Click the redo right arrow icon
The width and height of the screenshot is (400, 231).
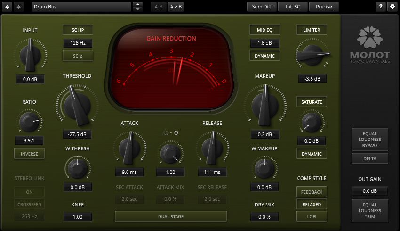pos(18,7)
